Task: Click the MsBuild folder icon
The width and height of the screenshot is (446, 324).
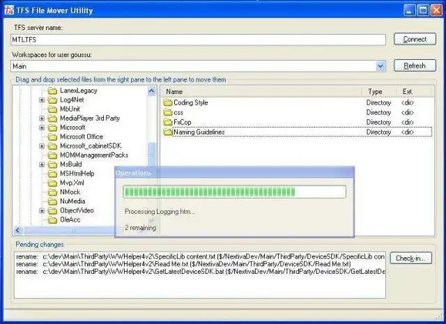Action: (x=52, y=164)
